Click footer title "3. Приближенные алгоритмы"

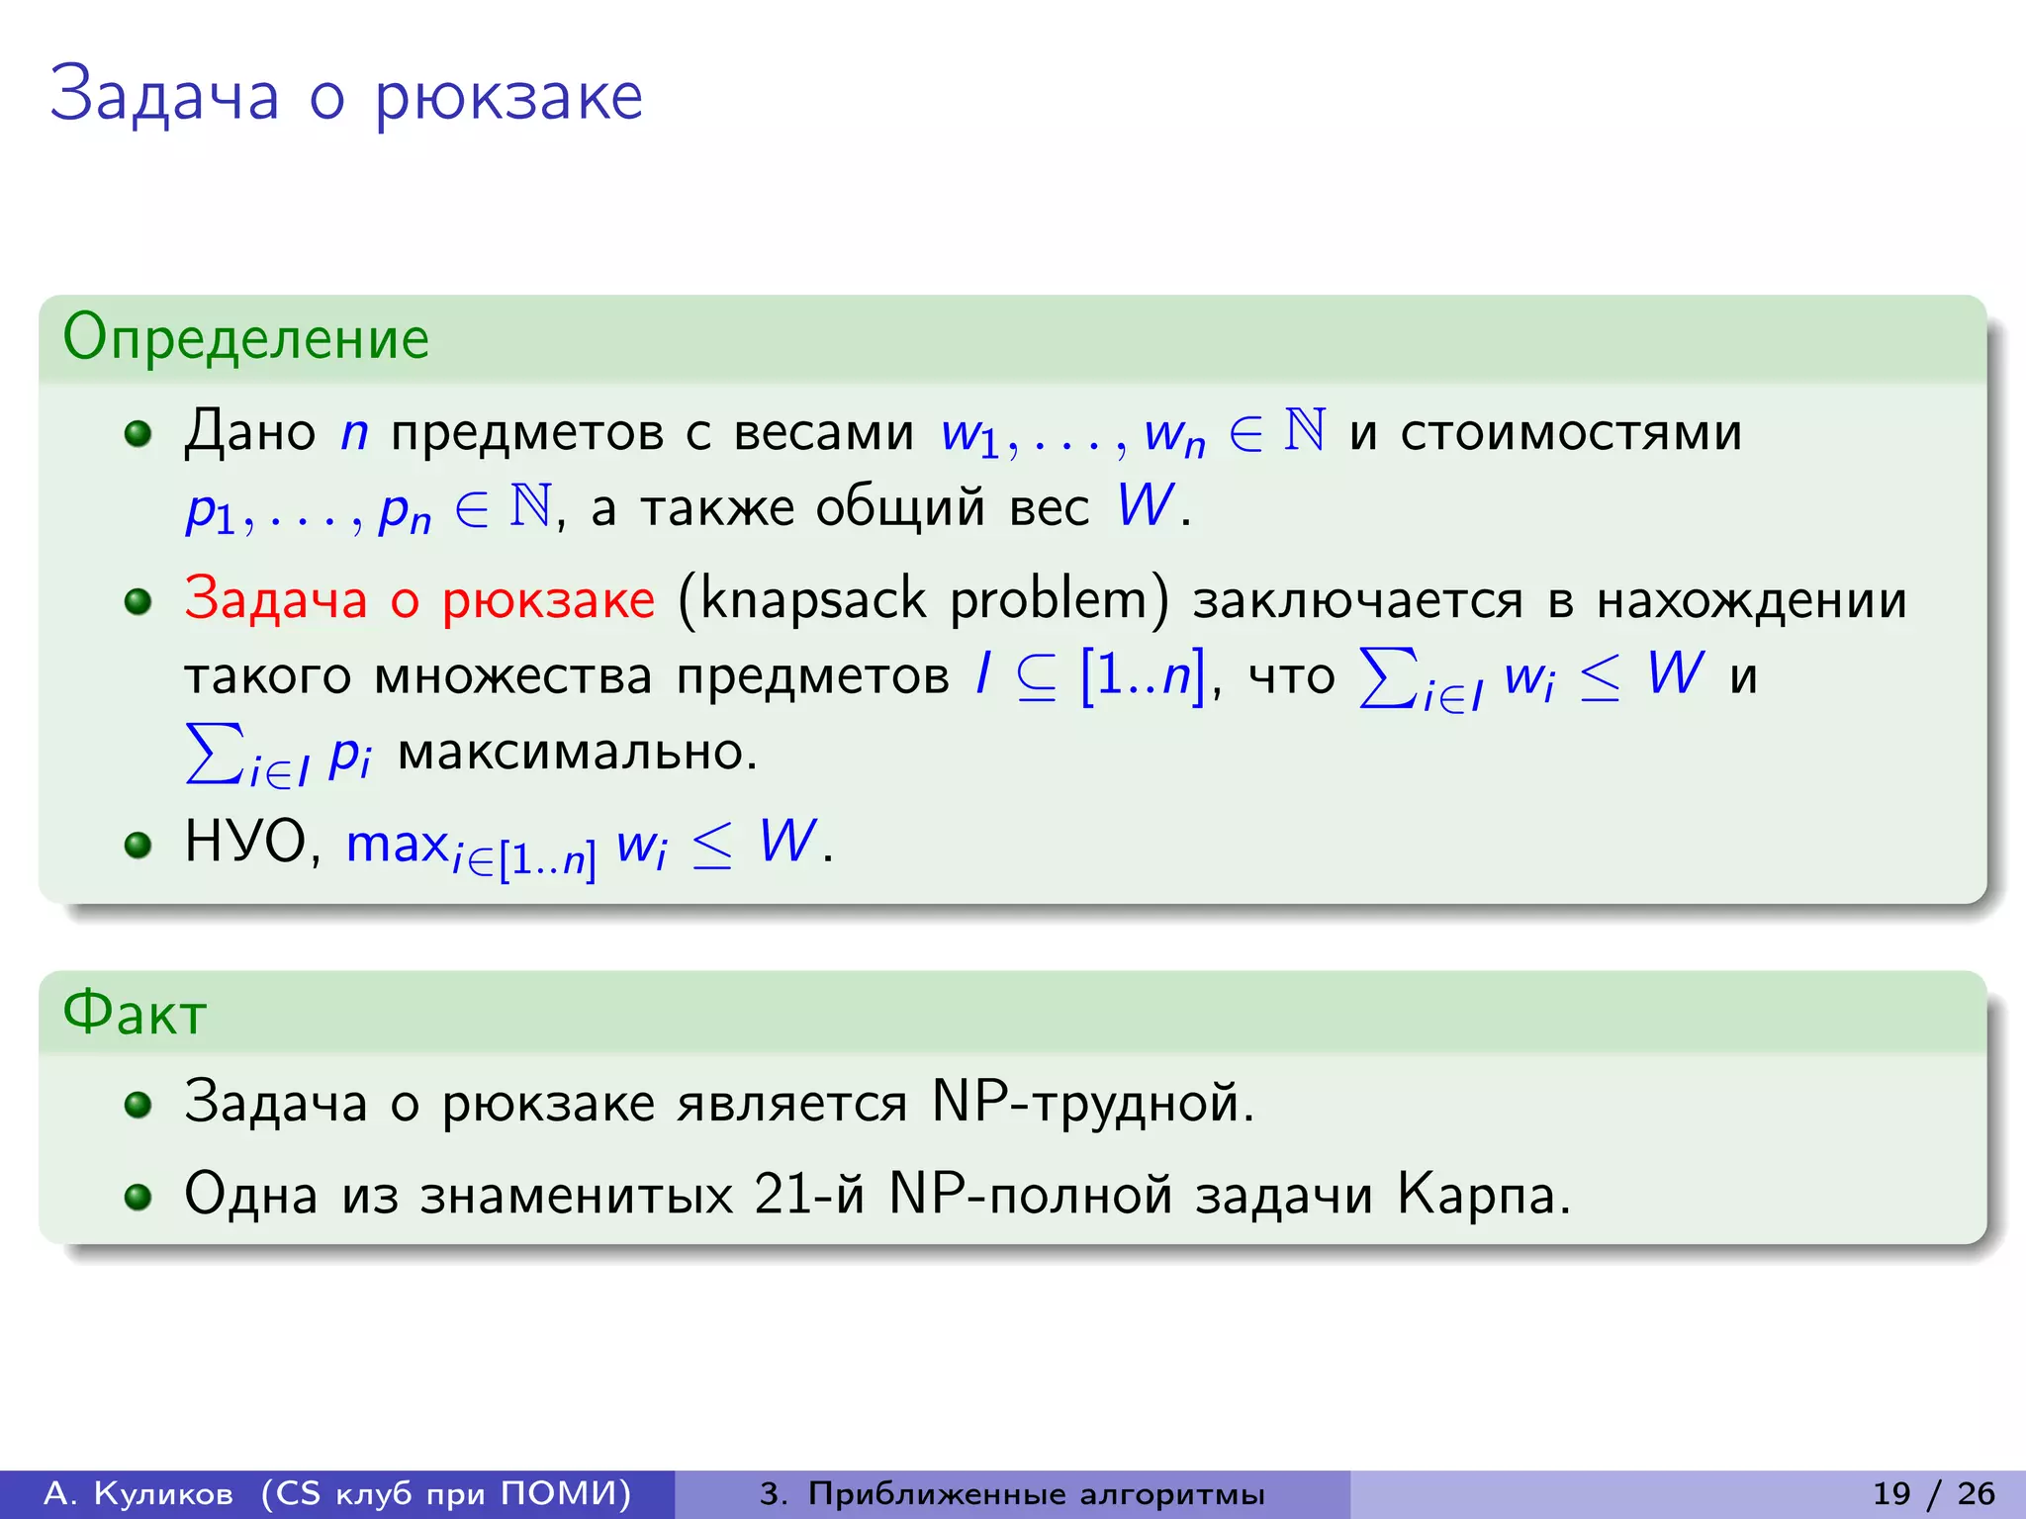pyautogui.click(x=1012, y=1493)
